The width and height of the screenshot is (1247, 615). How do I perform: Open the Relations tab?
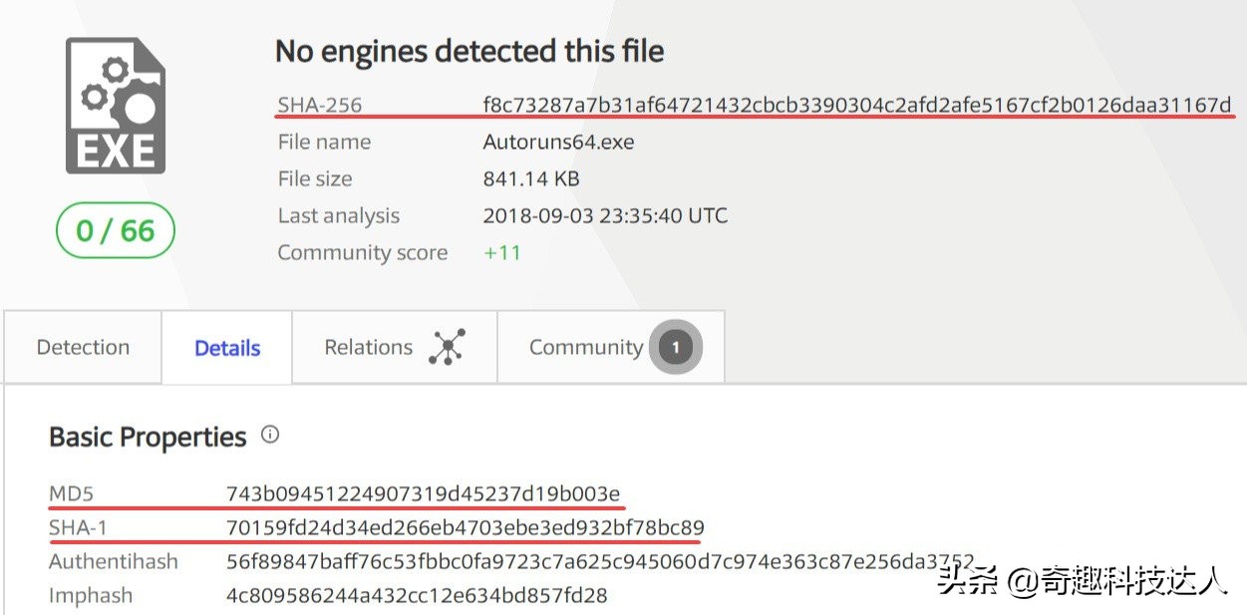click(x=369, y=347)
